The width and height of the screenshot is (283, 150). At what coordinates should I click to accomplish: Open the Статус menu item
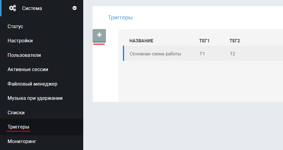click(15, 27)
